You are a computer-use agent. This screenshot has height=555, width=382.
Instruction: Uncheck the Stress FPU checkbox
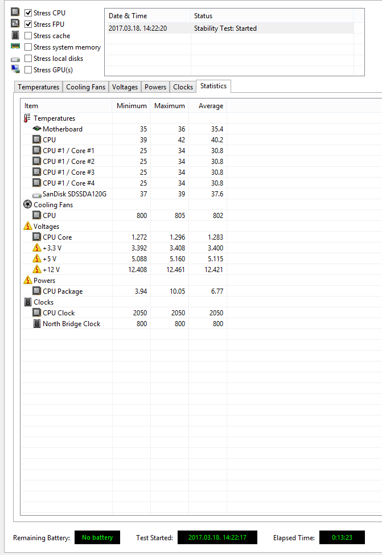click(28, 24)
